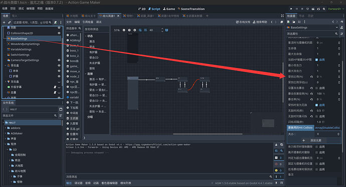This screenshot has width=346, height=187.
Task: Open the 帮助 menu
Action: tap(40, 8)
